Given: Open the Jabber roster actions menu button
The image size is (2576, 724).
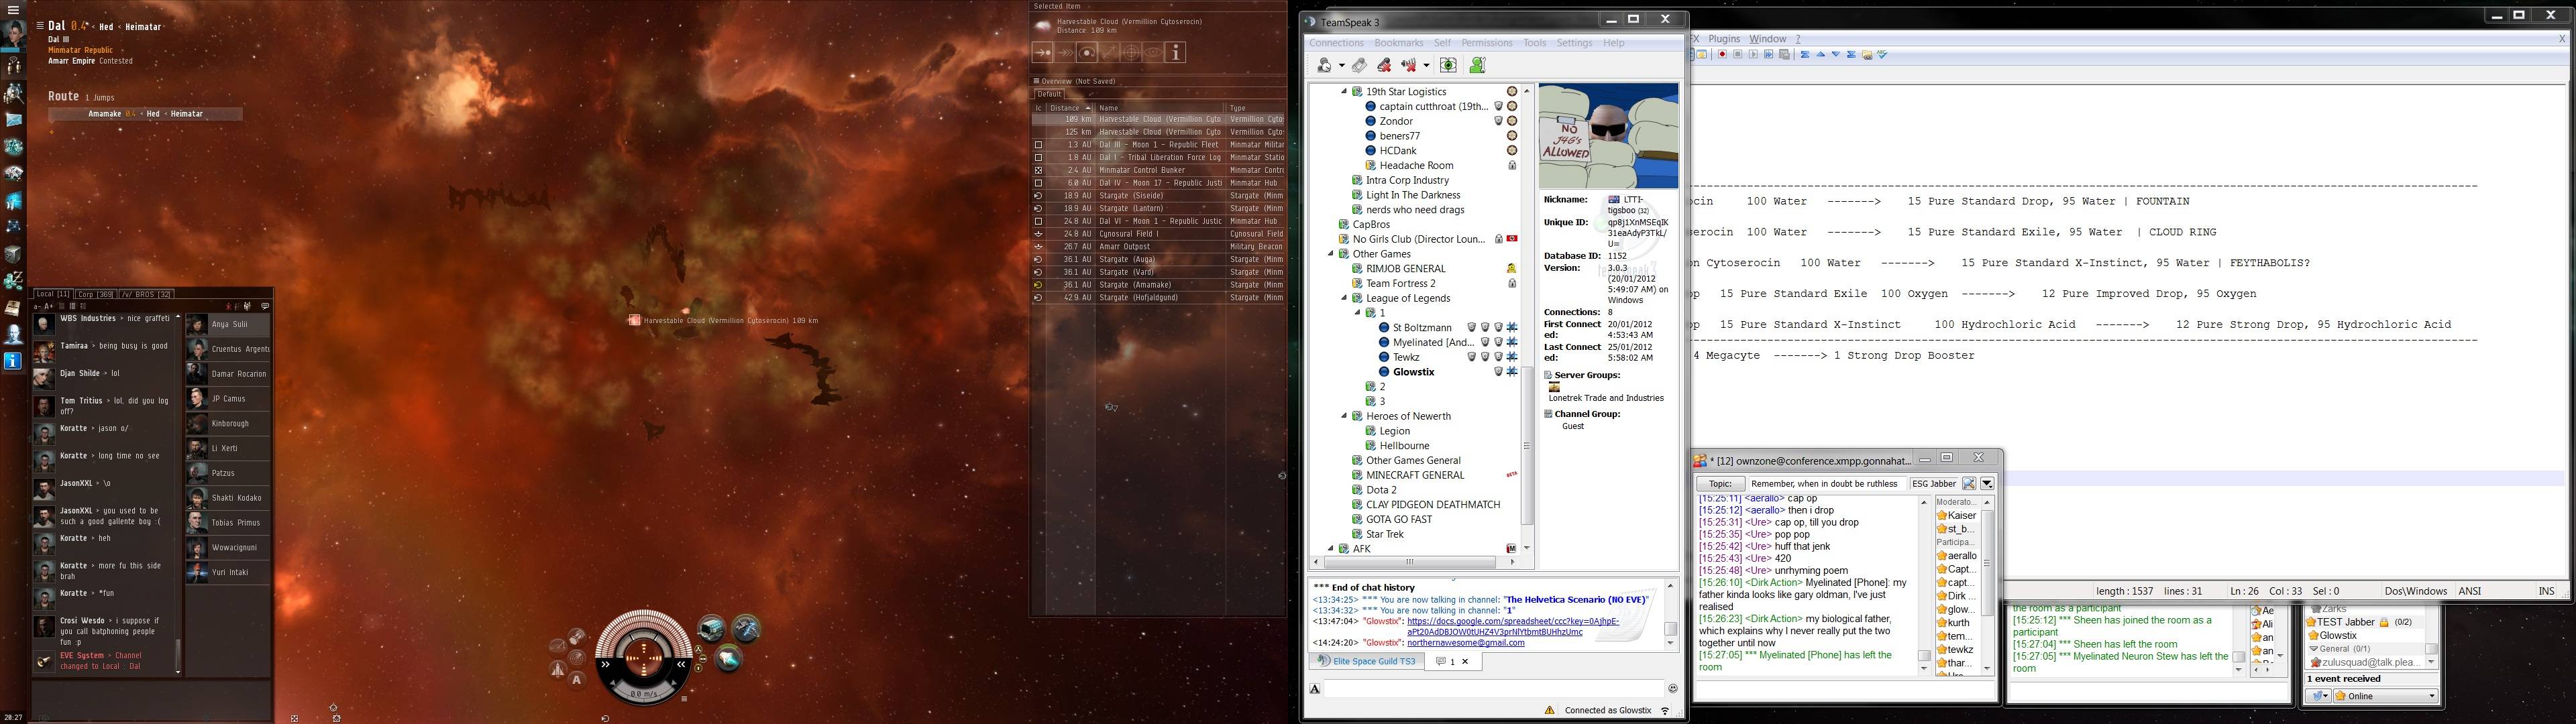Looking at the screenshot, I should tap(2319, 696).
